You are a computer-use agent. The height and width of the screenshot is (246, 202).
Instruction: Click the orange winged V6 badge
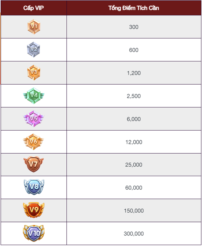(x=33, y=142)
